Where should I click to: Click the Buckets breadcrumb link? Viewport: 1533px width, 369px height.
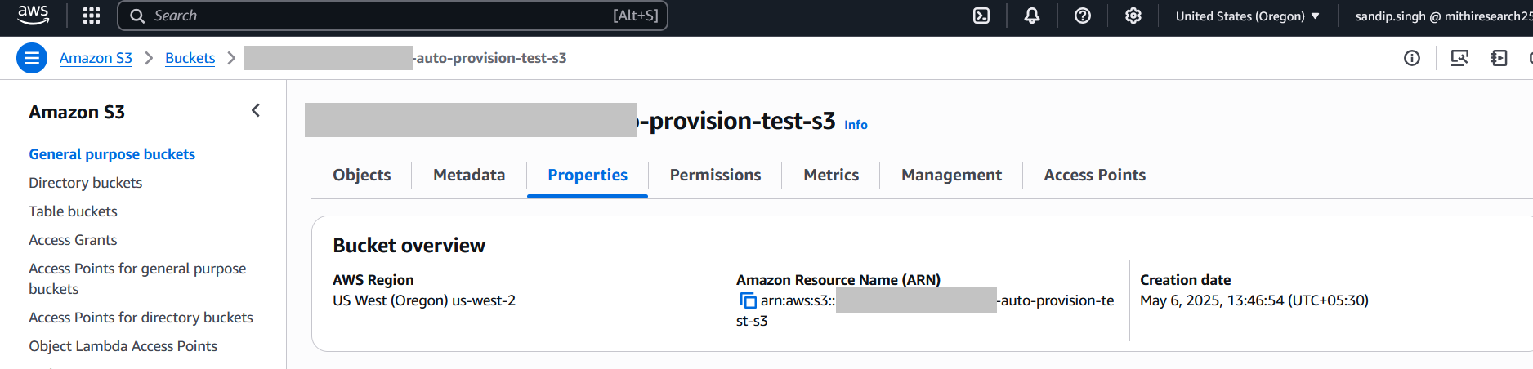(190, 58)
